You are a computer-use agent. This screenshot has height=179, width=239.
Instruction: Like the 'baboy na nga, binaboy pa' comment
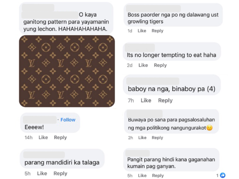[146, 101]
